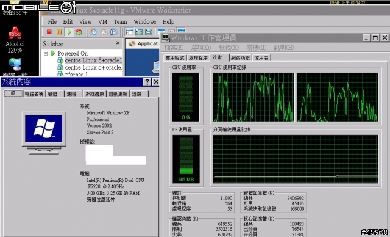Open the File menu in VMware
The image size is (390, 237).
52,21
